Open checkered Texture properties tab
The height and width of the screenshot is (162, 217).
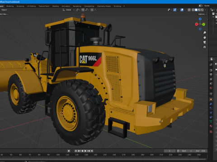click(211, 132)
